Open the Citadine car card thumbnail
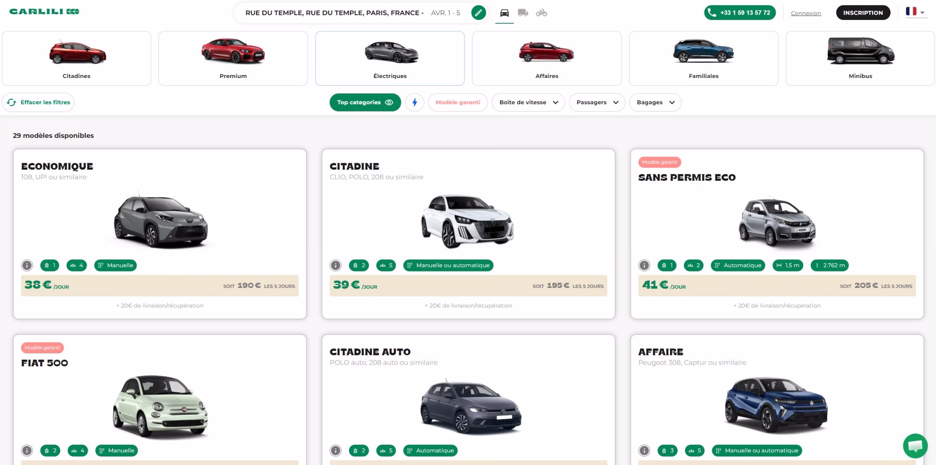 pos(468,221)
